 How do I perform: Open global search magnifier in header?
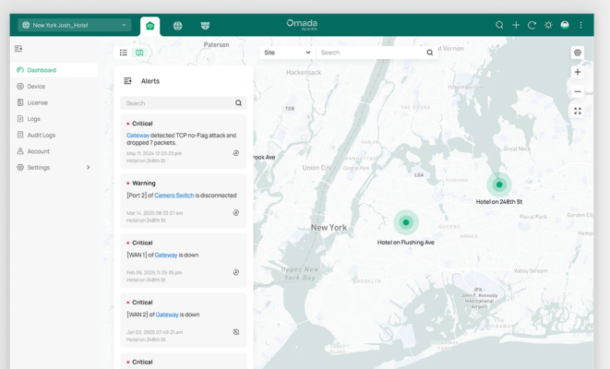tap(499, 26)
